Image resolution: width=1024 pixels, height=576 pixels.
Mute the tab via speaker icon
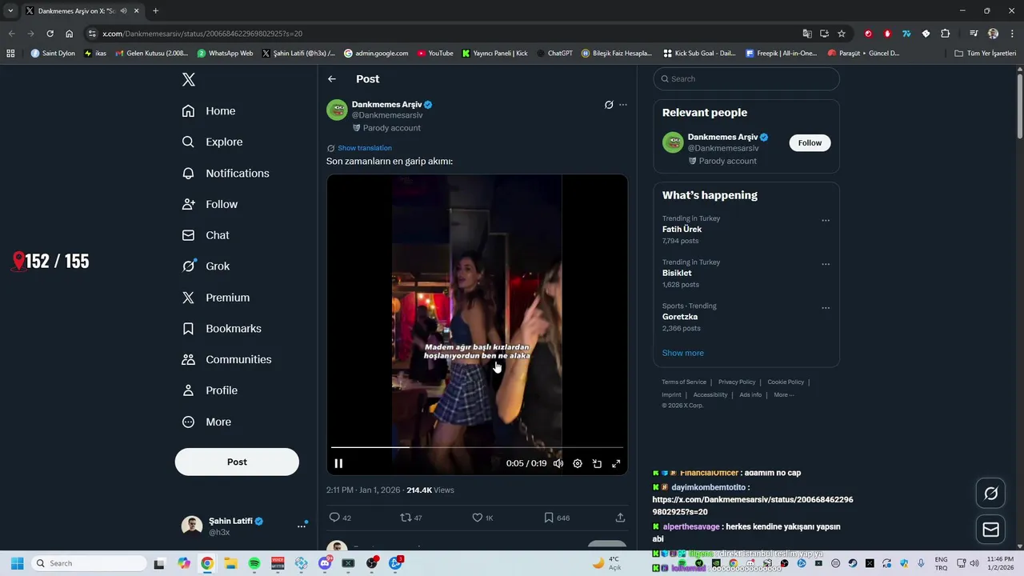[123, 11]
